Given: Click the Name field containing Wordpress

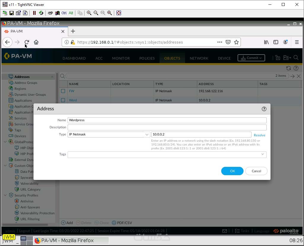Looking at the screenshot, I should 167,120.
